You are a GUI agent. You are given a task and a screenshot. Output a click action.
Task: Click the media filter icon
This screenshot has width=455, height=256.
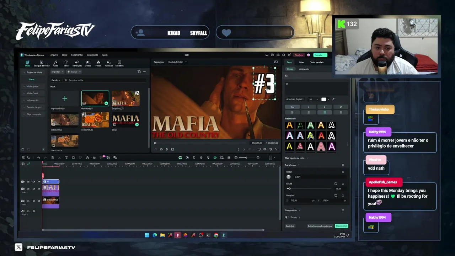click(x=139, y=72)
